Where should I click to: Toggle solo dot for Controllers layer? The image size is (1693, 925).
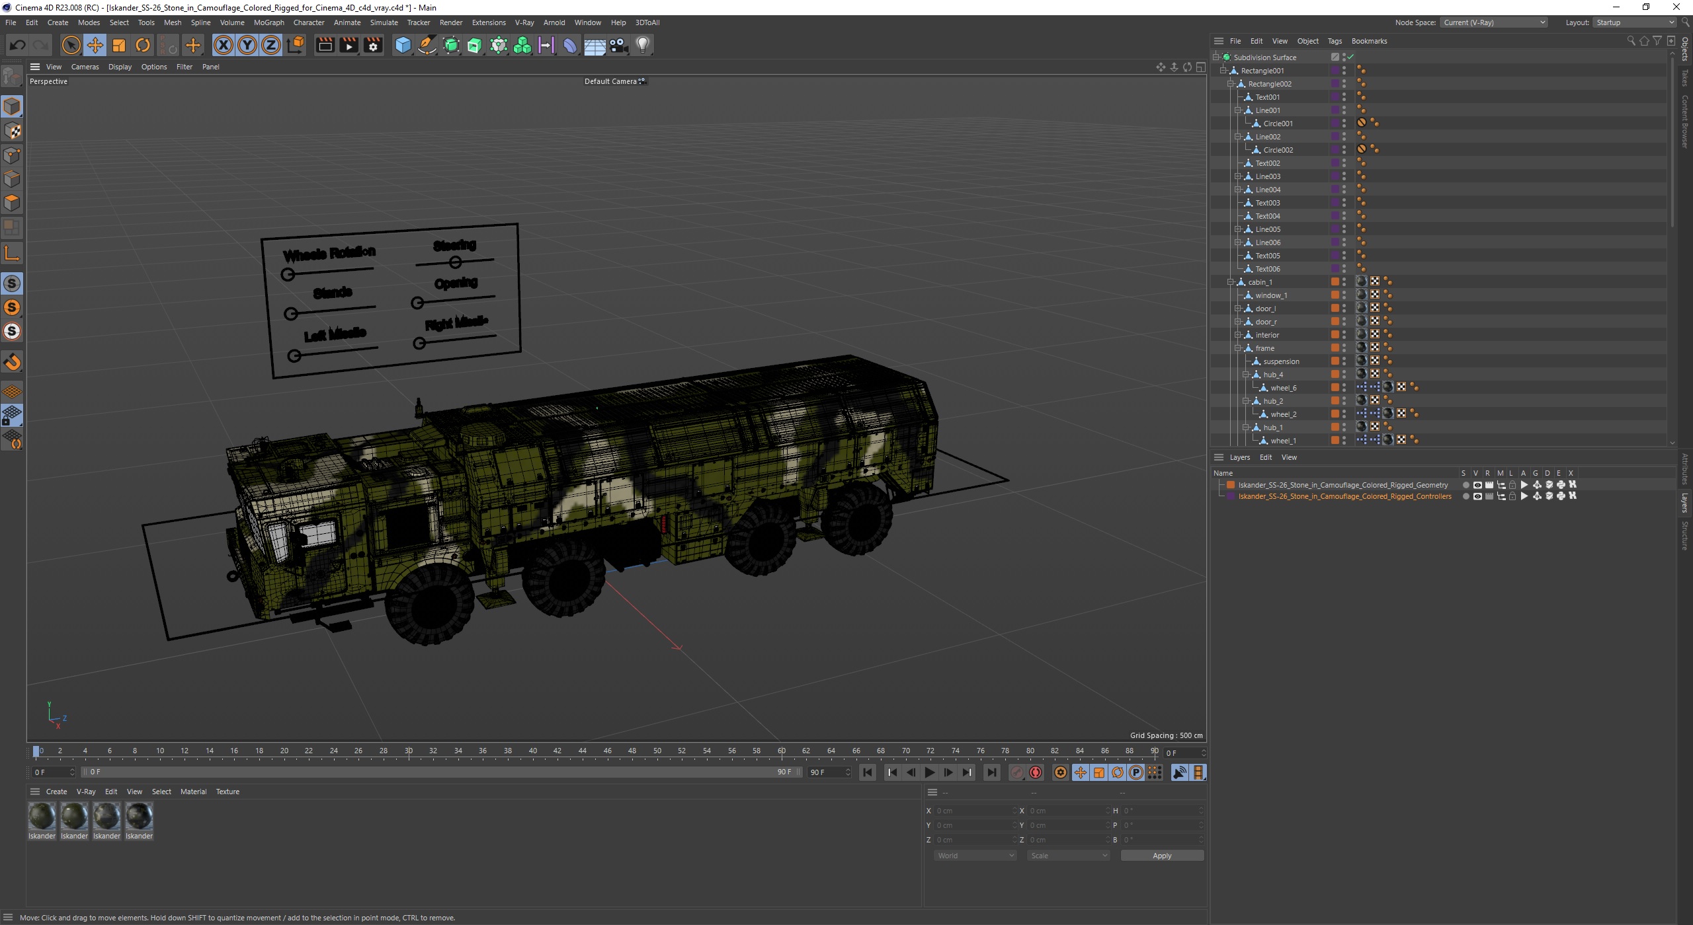[x=1466, y=496]
